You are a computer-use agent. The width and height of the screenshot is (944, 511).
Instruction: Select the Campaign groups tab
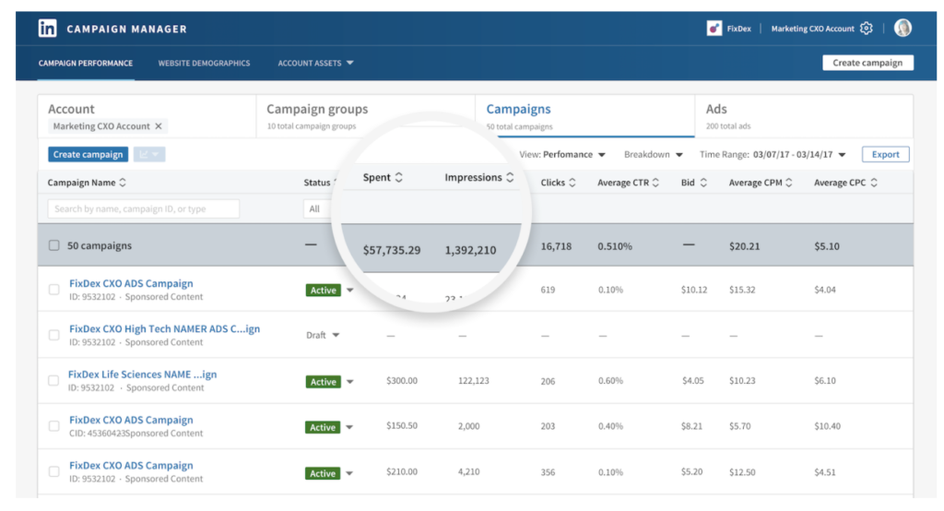[365, 116]
